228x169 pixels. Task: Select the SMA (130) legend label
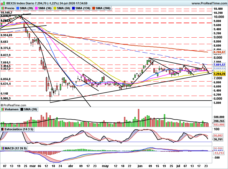(x=81, y=8)
